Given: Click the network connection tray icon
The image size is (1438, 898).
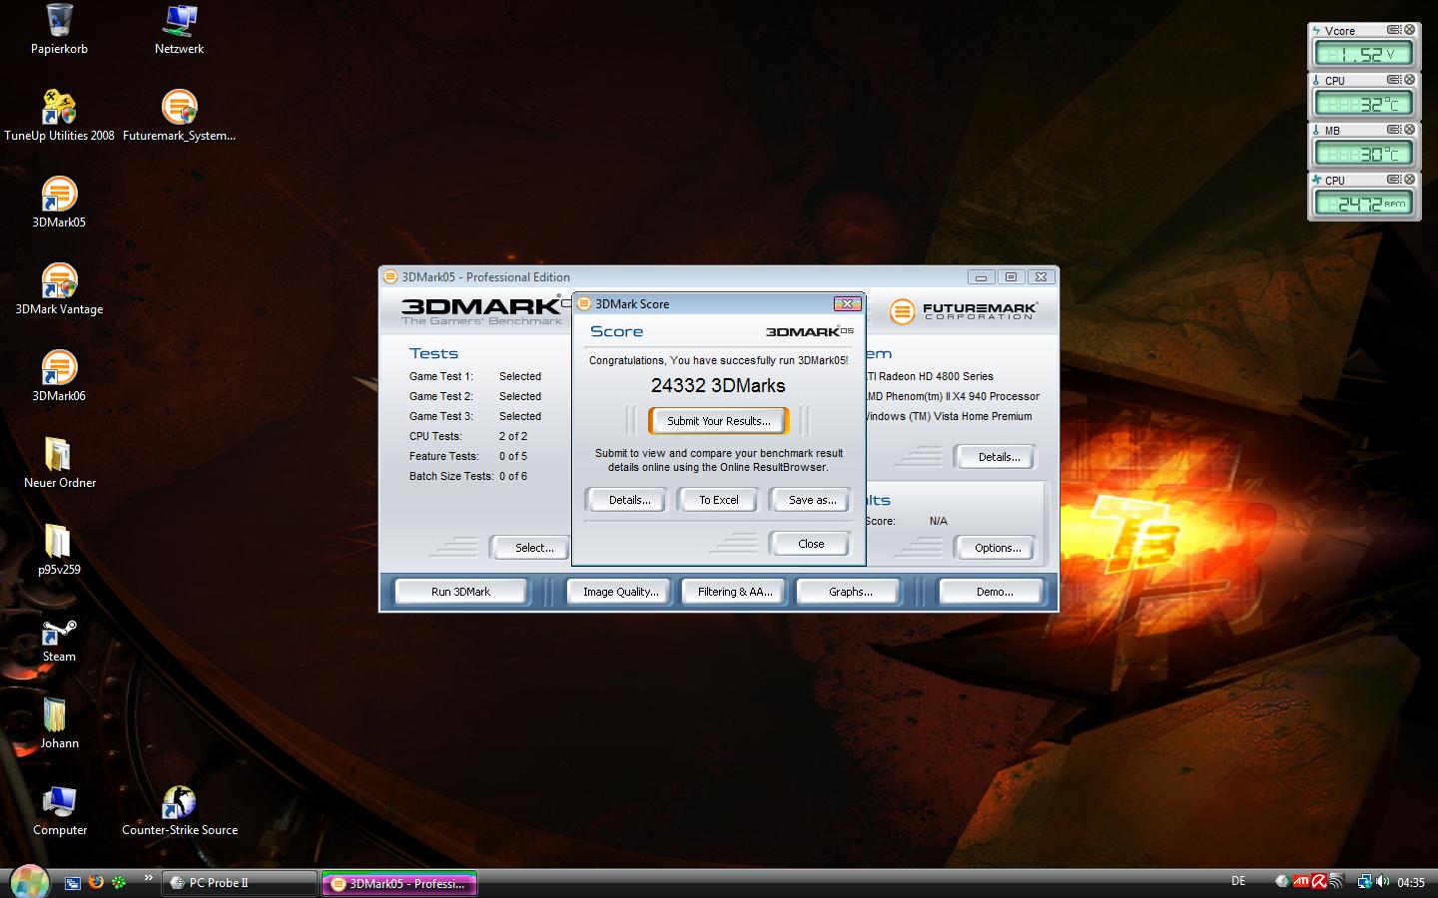Looking at the screenshot, I should (x=1364, y=881).
